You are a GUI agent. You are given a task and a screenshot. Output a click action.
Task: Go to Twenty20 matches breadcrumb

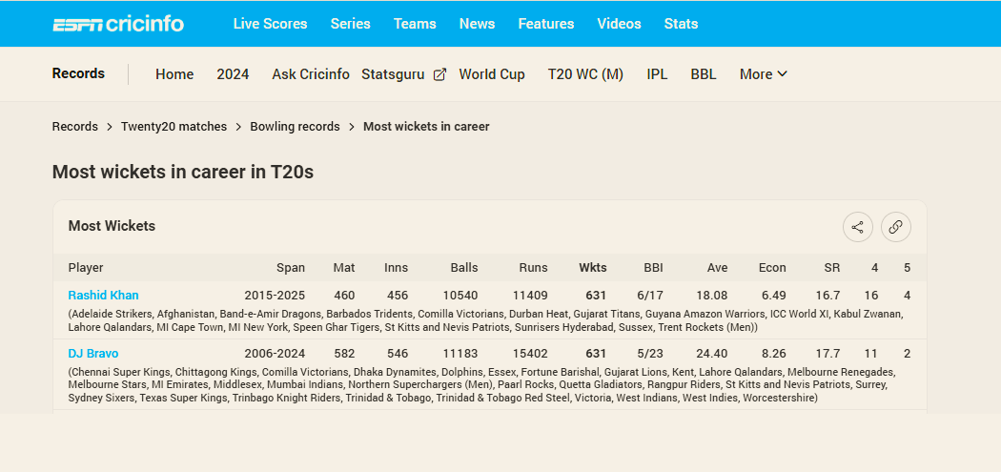pos(174,127)
